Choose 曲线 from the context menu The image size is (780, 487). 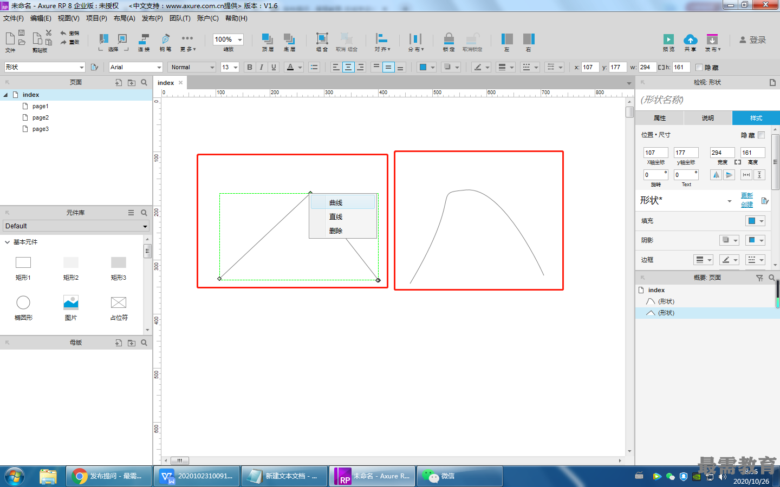[343, 202]
